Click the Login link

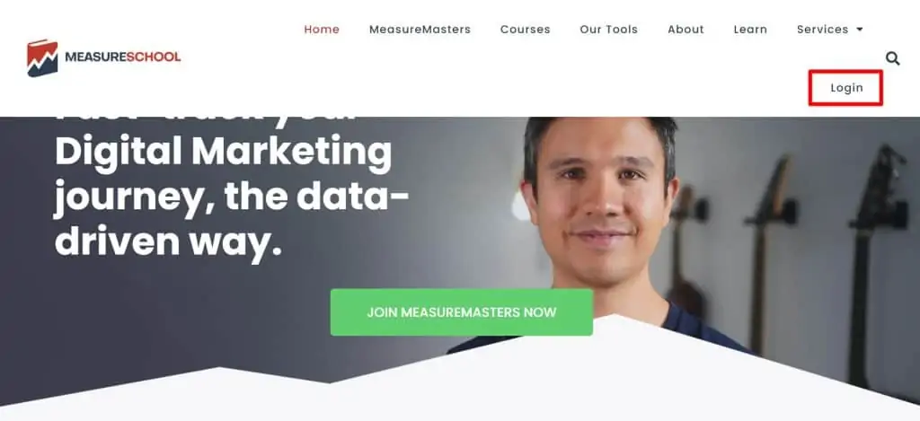coord(846,88)
